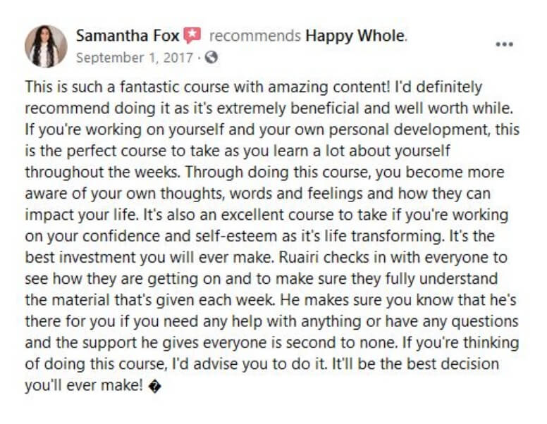The image size is (547, 424).
Task: Open Samantha Fox's profile picture
Action: point(46,46)
